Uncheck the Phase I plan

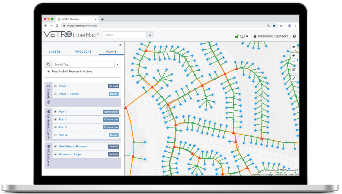tap(55, 86)
